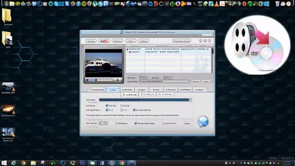This screenshot has width=295, height=166.
Task: Open Windows logo icon in top dock
Action: pos(266,4)
